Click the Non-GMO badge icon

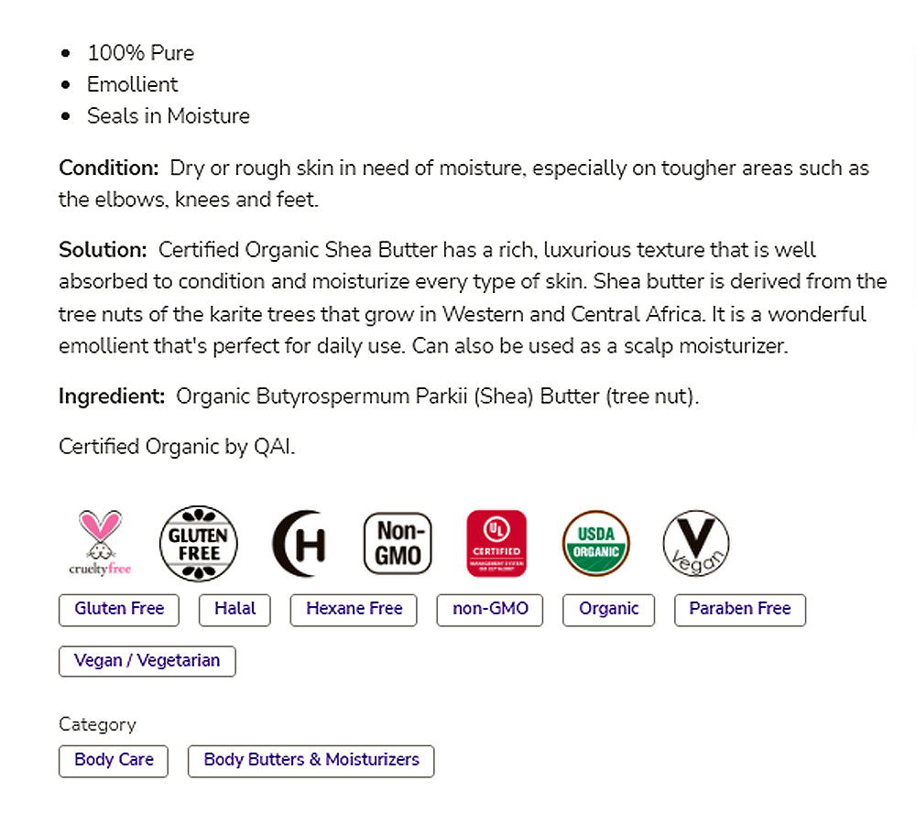tap(398, 544)
